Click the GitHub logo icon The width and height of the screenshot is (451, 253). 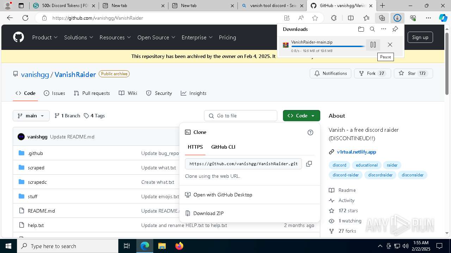click(x=18, y=37)
